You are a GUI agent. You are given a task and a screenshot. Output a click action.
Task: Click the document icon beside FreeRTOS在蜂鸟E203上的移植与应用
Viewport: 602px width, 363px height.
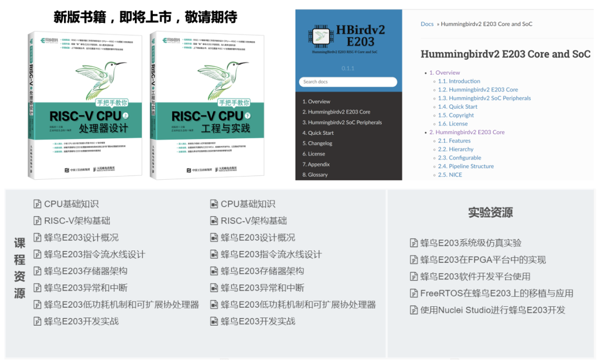tap(414, 293)
